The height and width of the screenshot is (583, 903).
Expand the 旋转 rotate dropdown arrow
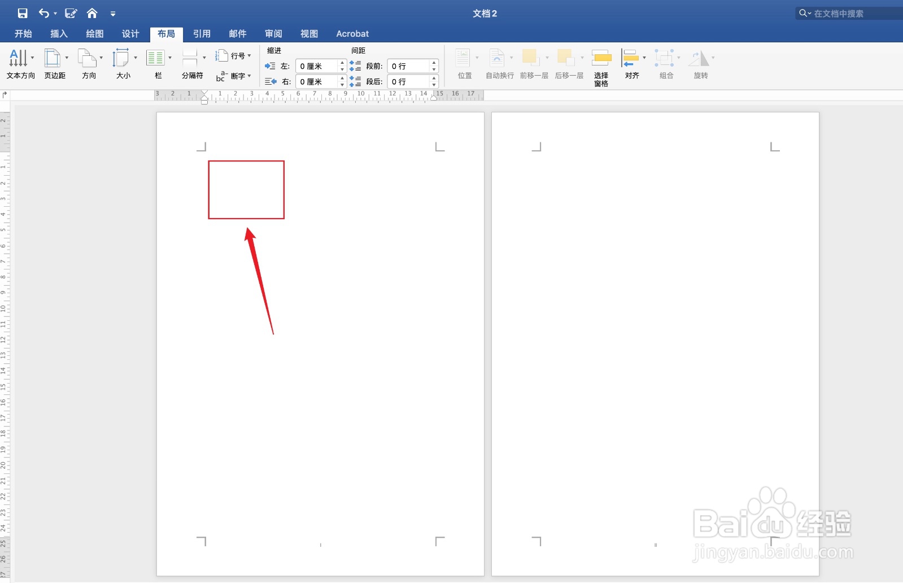pyautogui.click(x=713, y=58)
